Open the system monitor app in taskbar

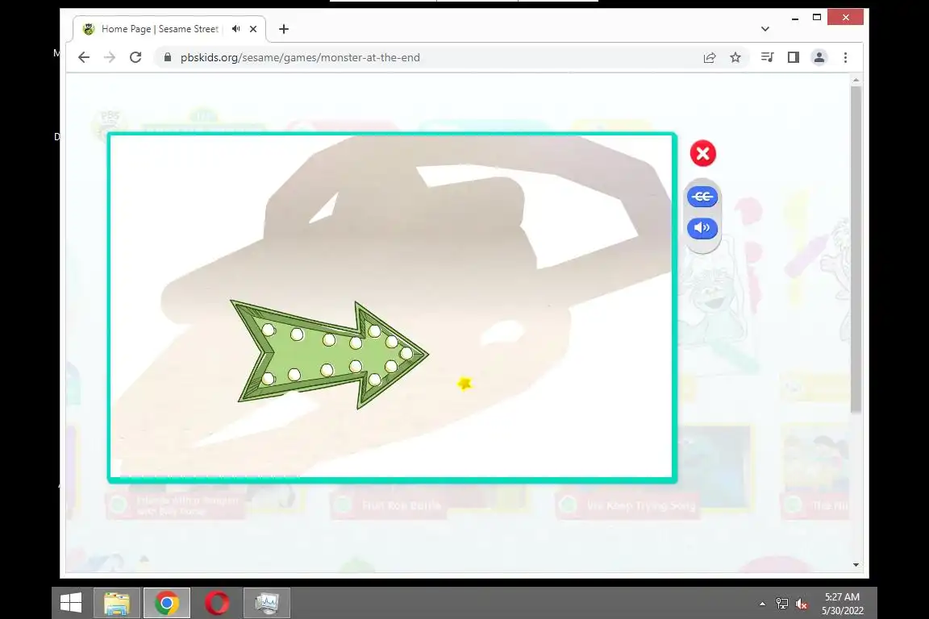tap(267, 603)
